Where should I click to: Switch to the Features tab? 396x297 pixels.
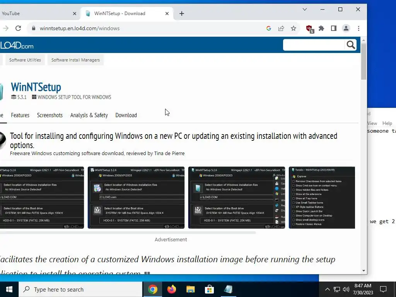pyautogui.click(x=20, y=115)
